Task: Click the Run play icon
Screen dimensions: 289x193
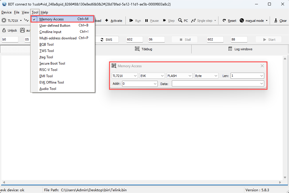Action: tap(131, 20)
